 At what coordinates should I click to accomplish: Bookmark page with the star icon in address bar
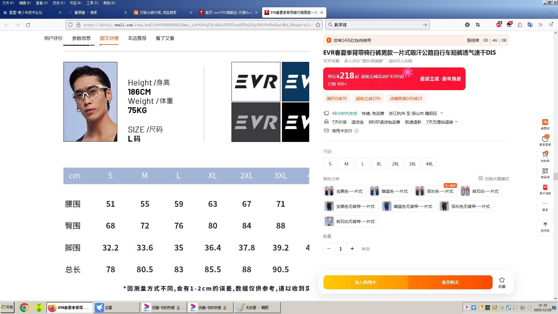tap(318, 25)
